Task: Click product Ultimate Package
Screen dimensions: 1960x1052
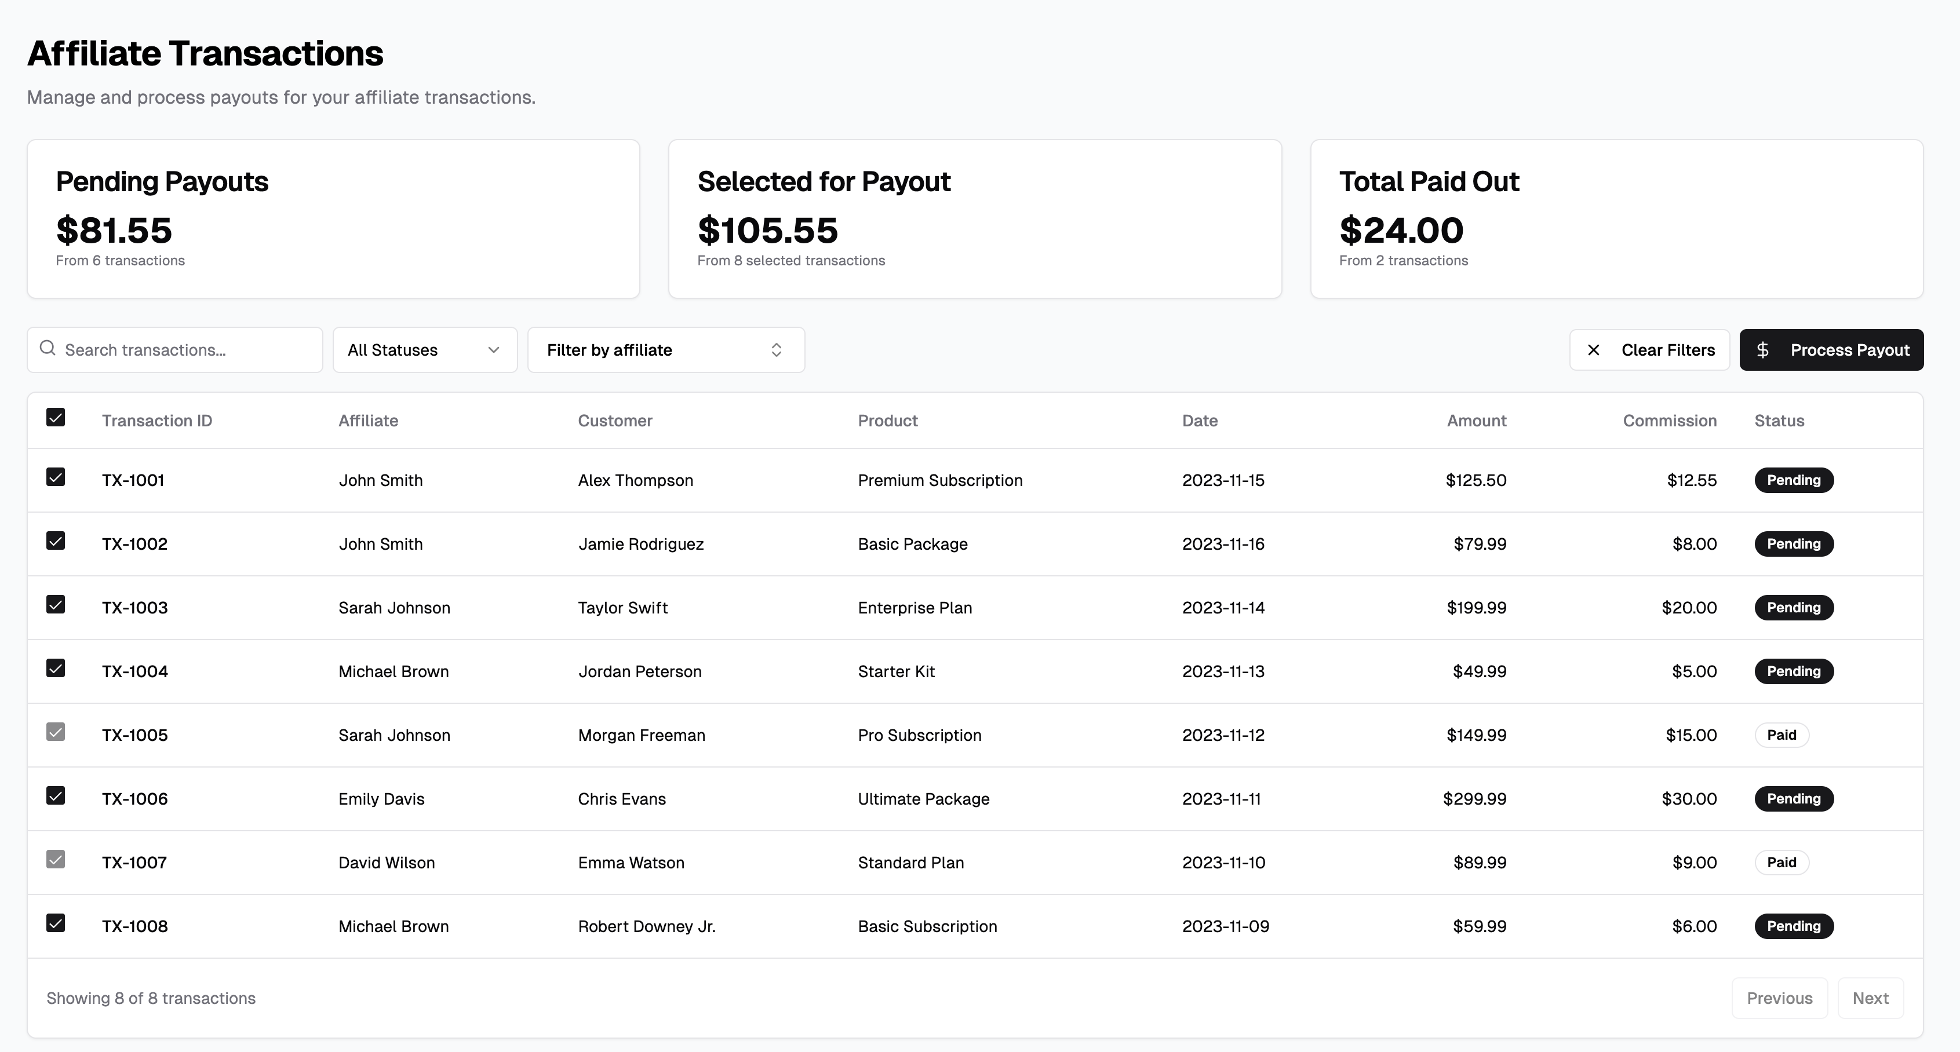Action: pos(924,799)
